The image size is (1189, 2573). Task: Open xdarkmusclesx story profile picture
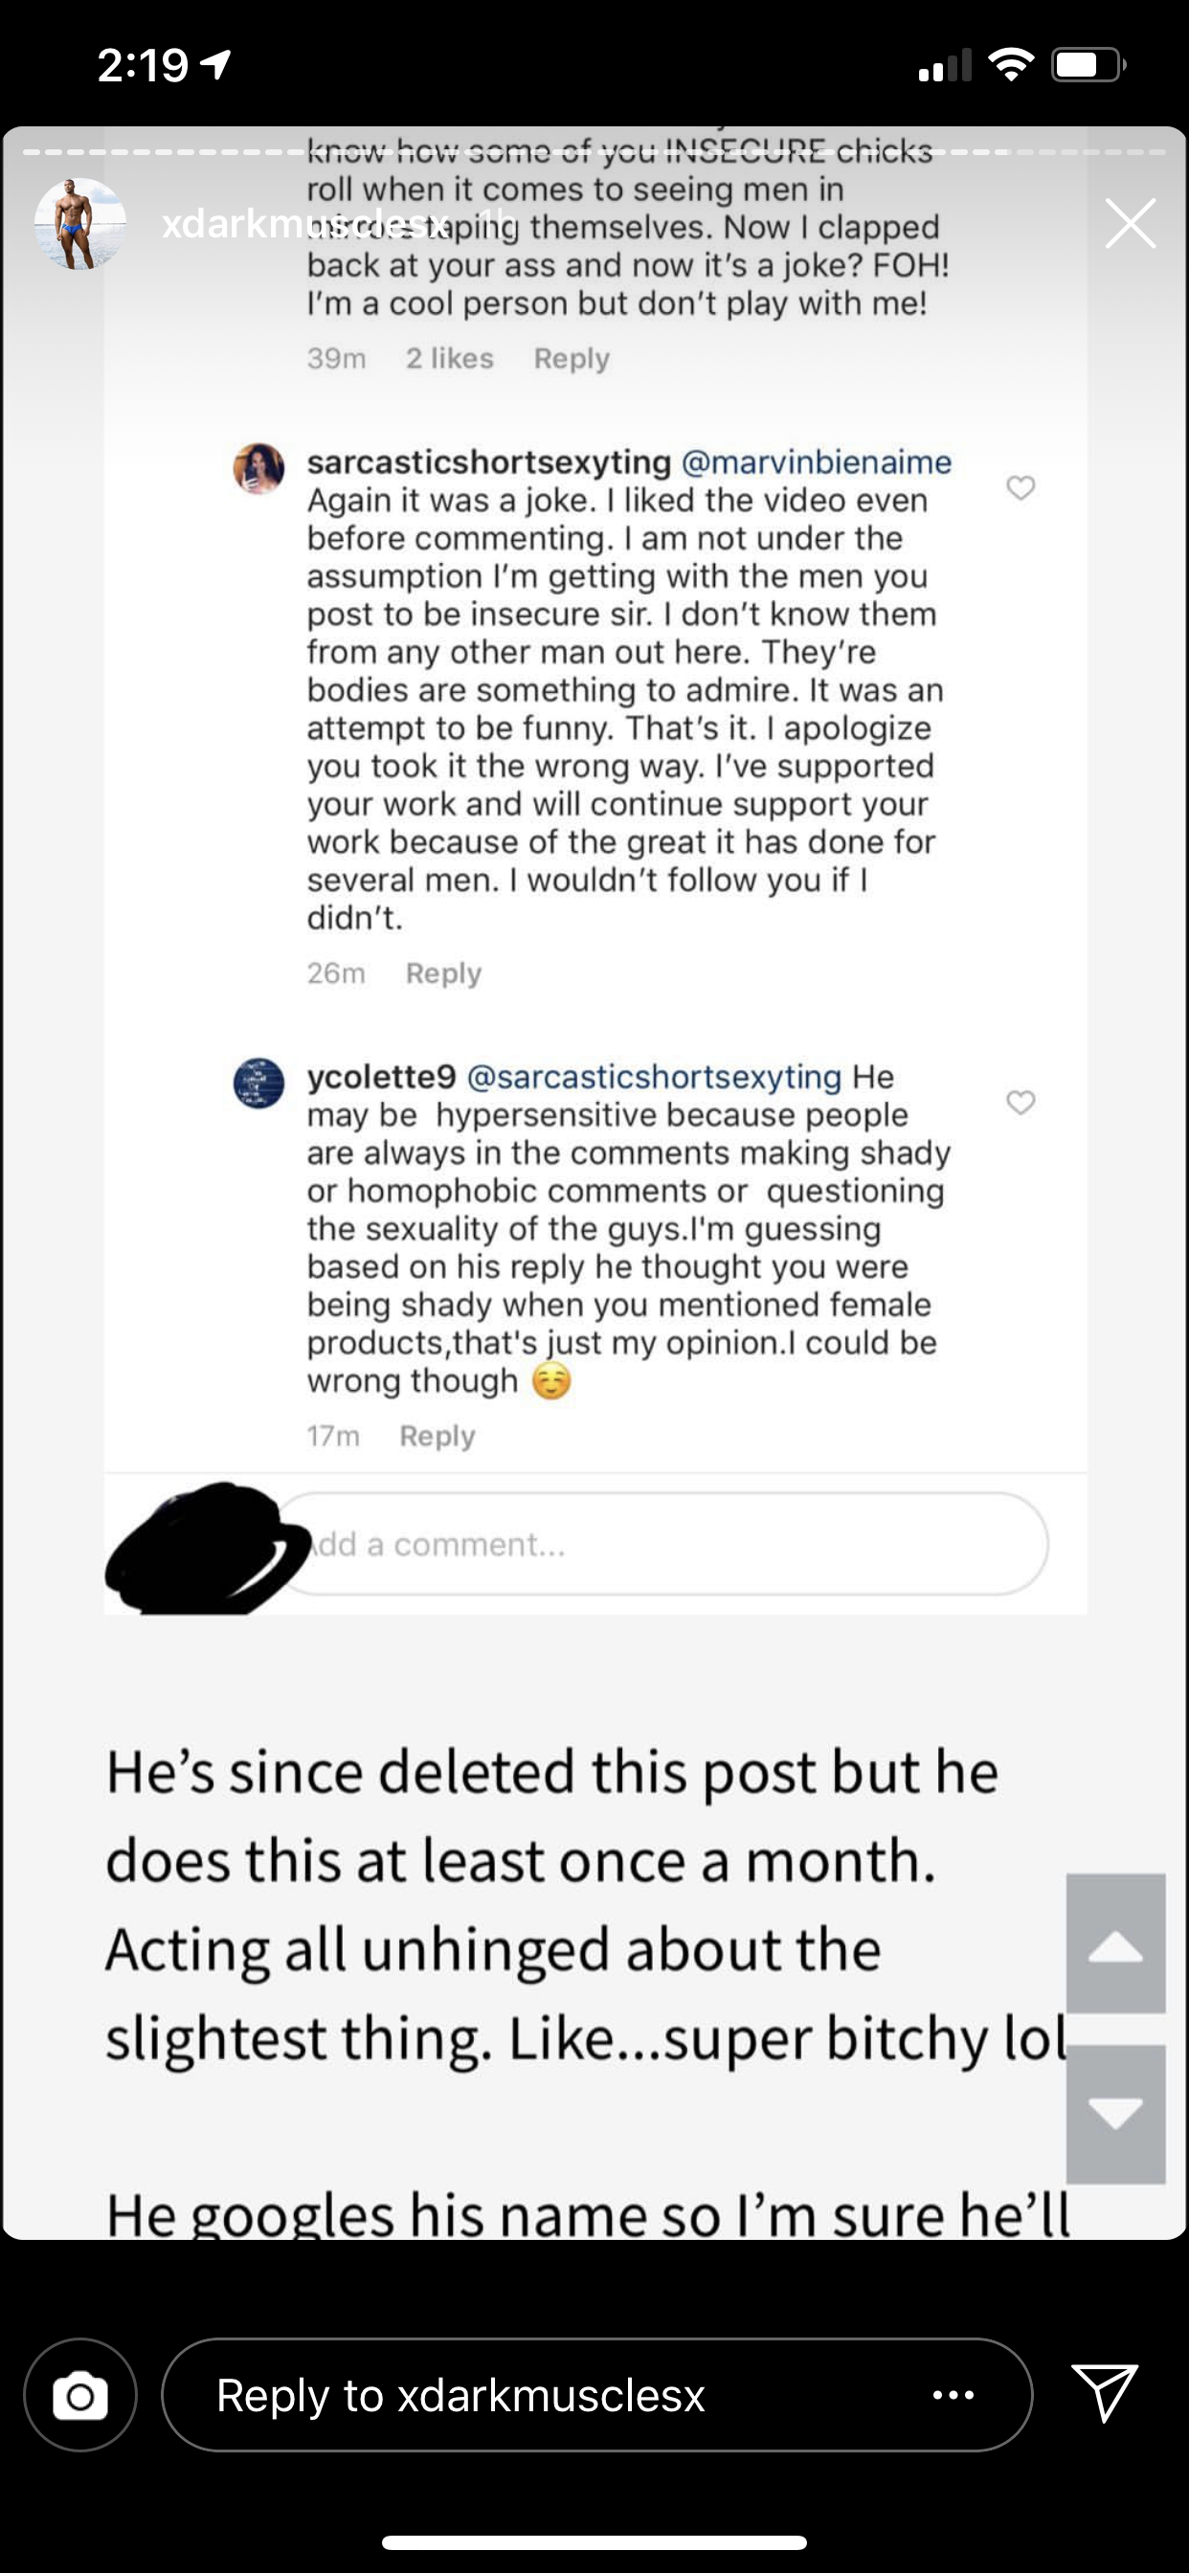[79, 224]
